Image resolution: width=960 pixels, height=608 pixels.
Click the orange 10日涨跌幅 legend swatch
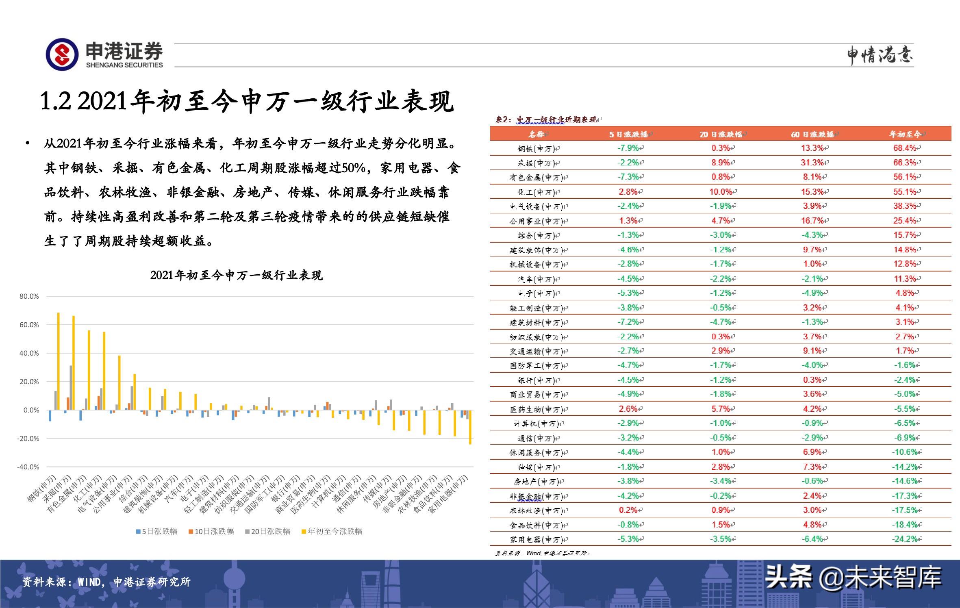(191, 532)
